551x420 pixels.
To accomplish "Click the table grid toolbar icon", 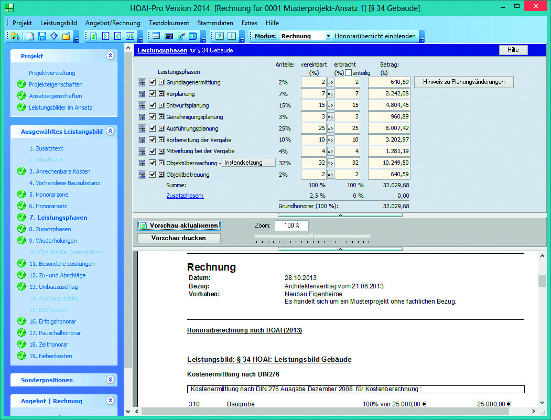I will point(156,36).
